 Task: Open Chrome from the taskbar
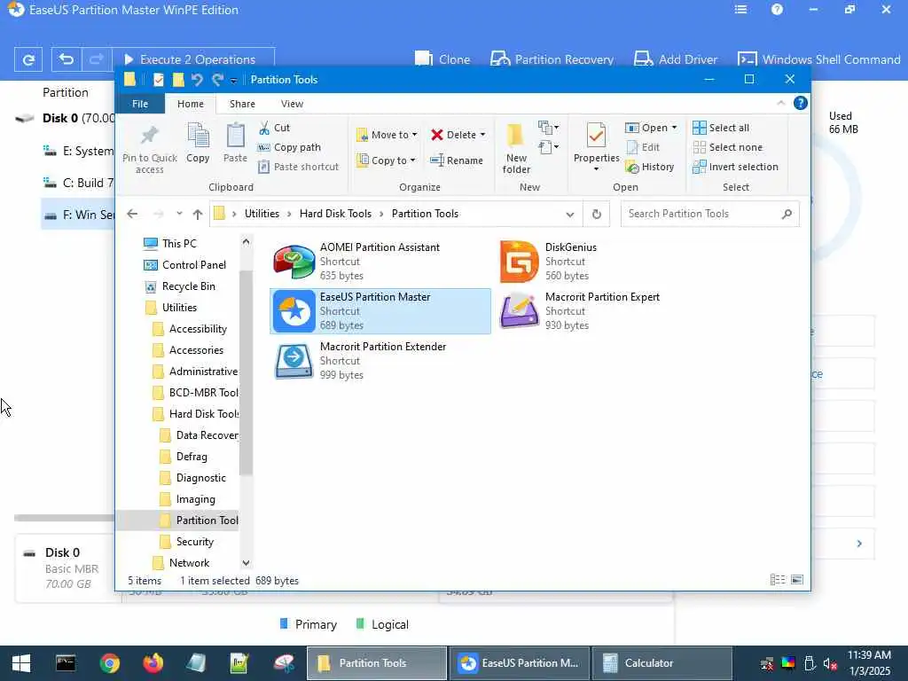click(x=110, y=662)
